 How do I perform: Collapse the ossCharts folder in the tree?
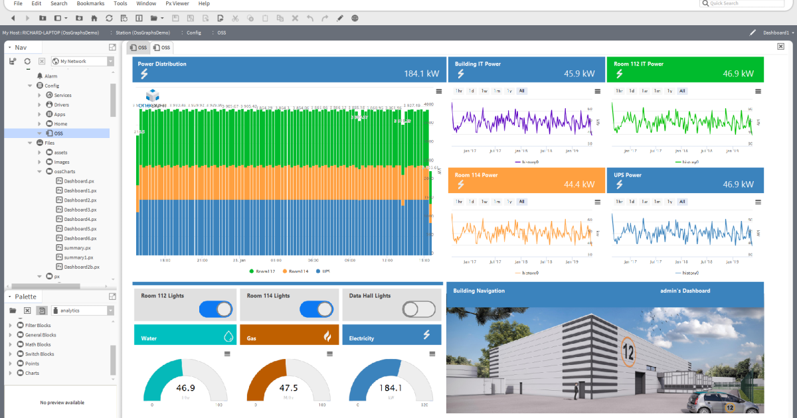39,171
